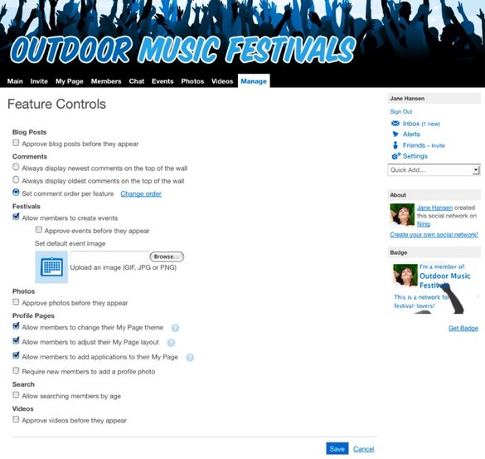Open the Quick Add dropdown
The height and width of the screenshot is (459, 485).
(x=434, y=170)
